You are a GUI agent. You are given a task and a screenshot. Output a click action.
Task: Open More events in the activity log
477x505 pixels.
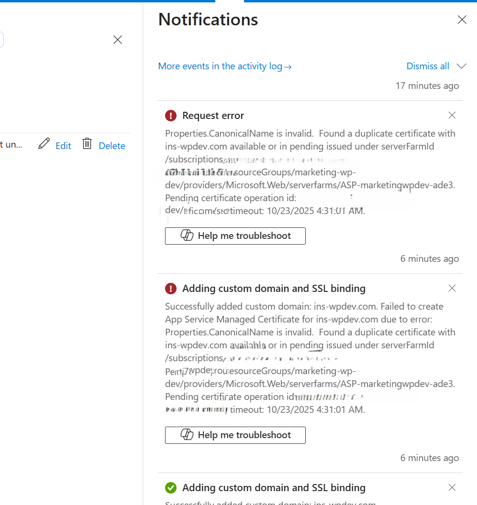point(225,66)
